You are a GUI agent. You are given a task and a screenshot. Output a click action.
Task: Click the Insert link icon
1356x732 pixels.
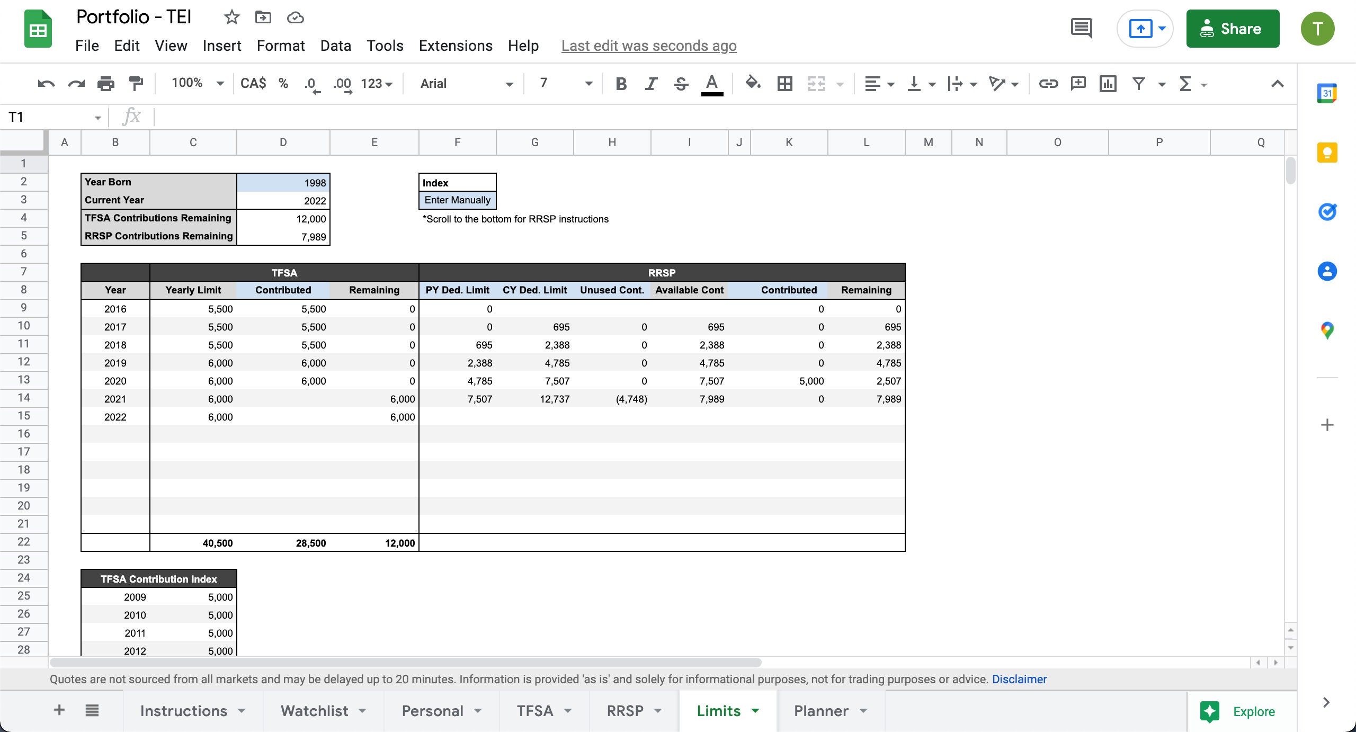click(x=1048, y=84)
